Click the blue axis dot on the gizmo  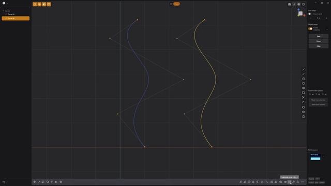coord(298,9)
